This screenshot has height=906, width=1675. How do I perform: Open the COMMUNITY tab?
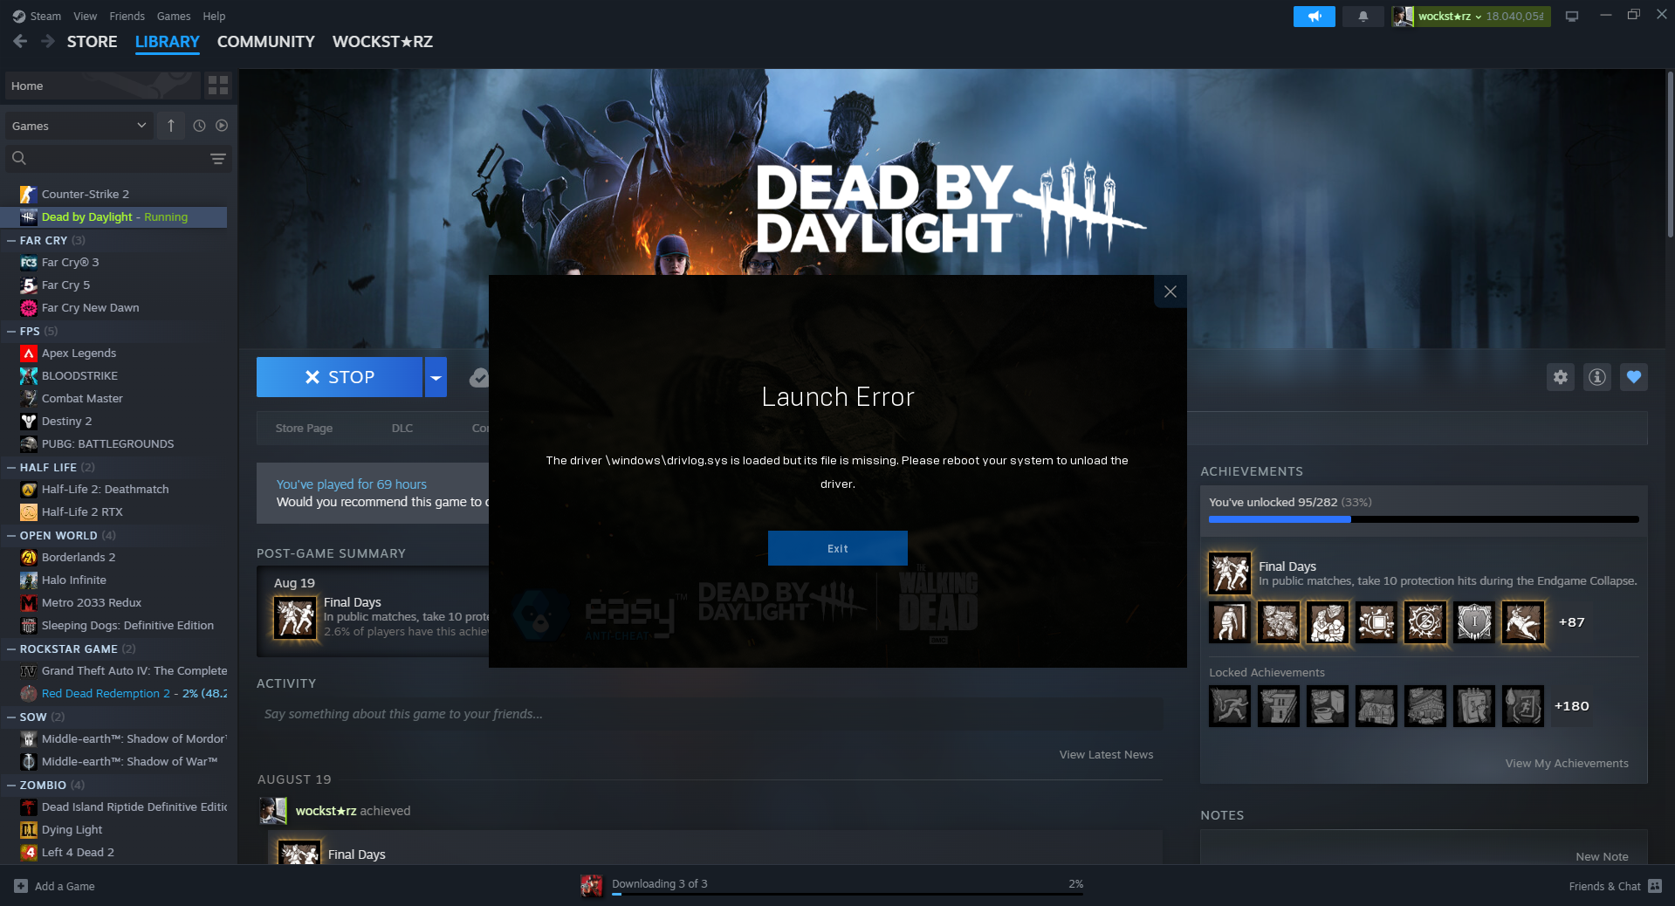pyautogui.click(x=265, y=41)
